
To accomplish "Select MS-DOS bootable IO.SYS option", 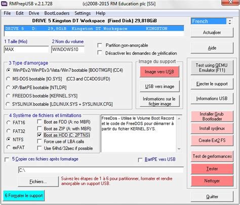I will [8, 79].
